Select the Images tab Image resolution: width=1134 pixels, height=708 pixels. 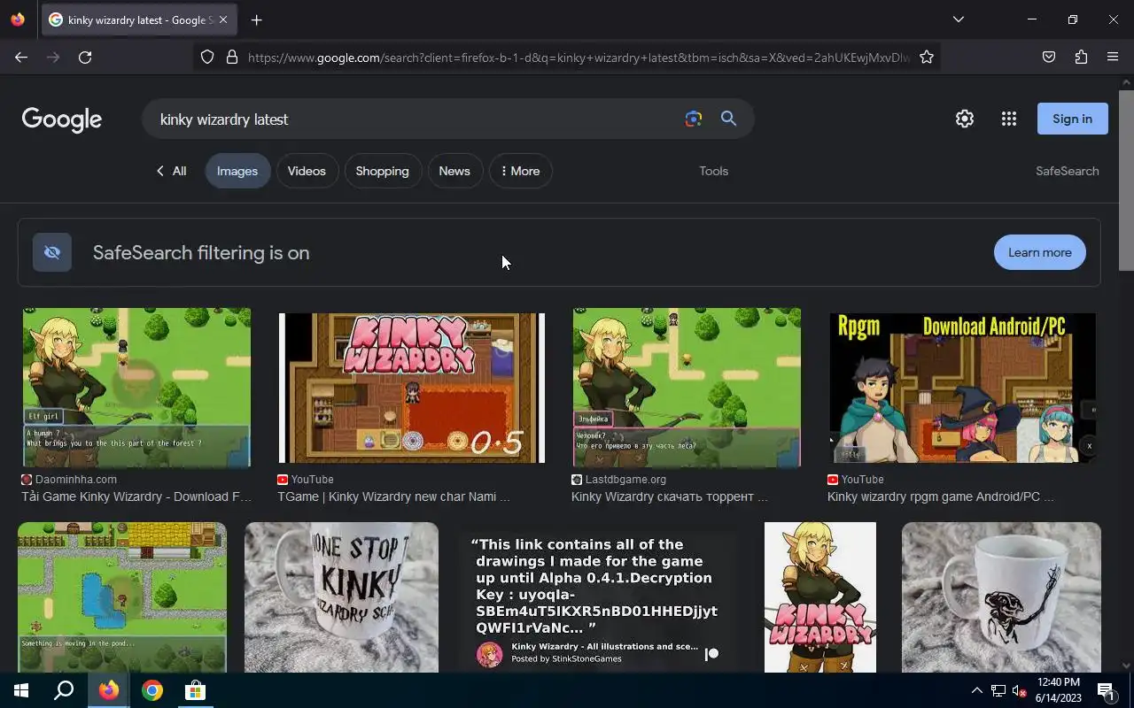[x=237, y=171]
